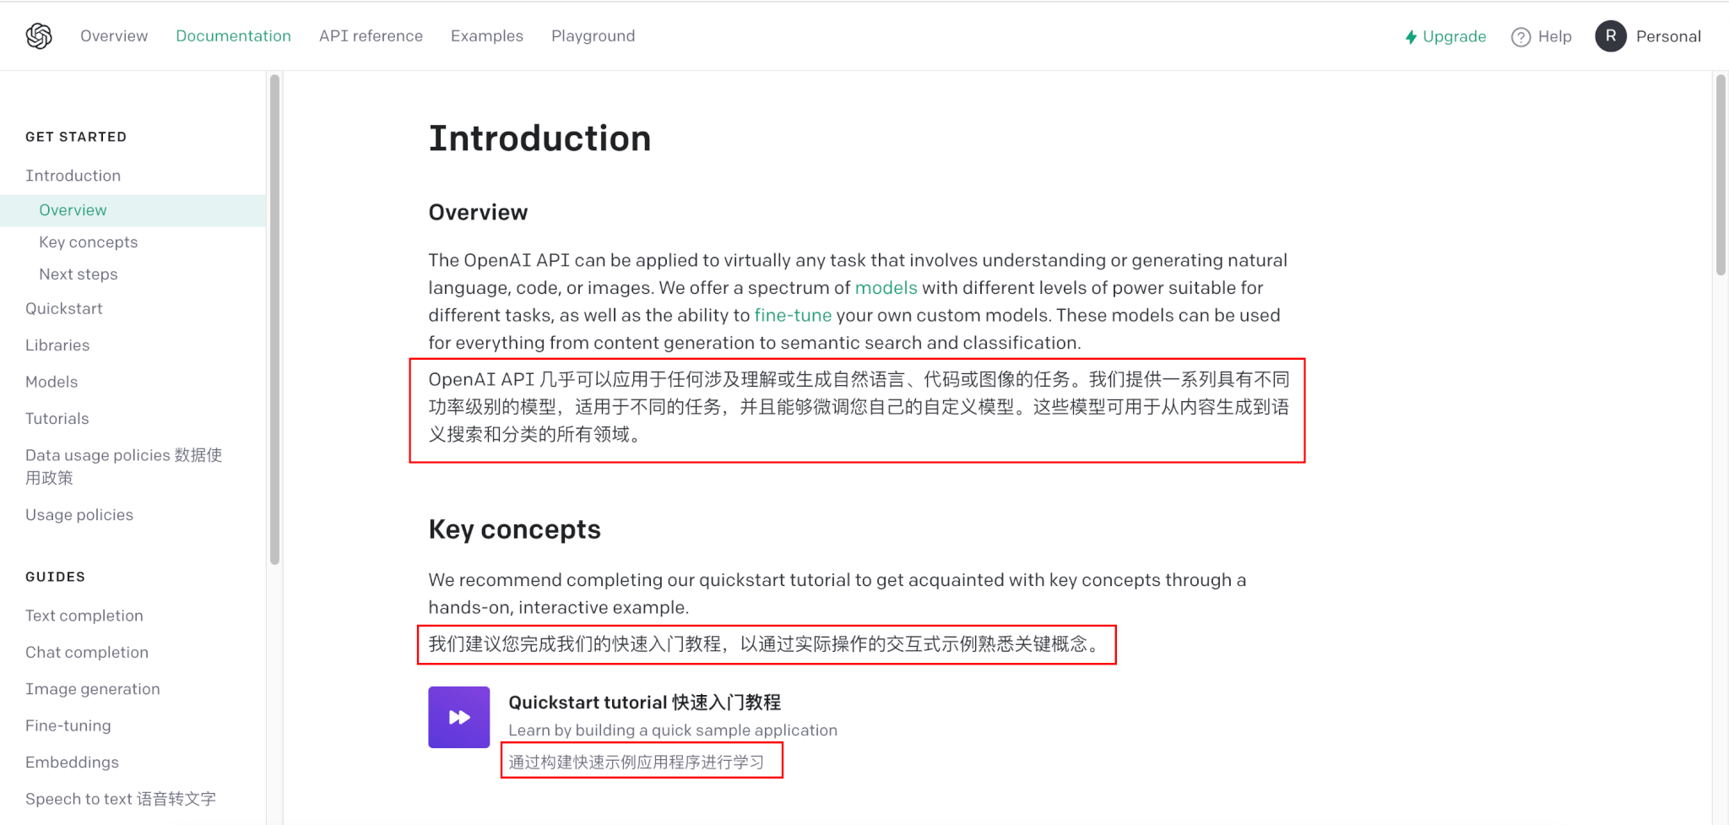Click the main page scrollbar thumb
Image resolution: width=1729 pixels, height=825 pixels.
1721,175
